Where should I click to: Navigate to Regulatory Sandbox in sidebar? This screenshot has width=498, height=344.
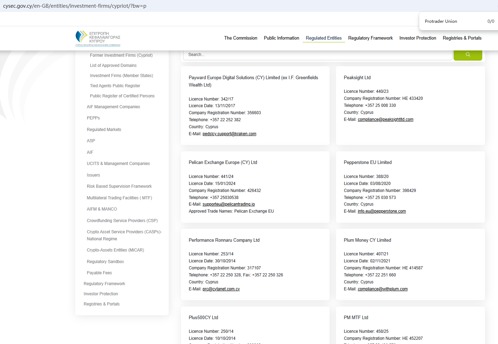[105, 262]
